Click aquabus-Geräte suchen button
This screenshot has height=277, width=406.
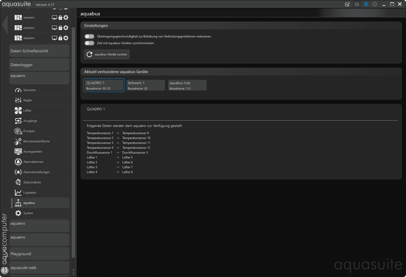click(107, 54)
